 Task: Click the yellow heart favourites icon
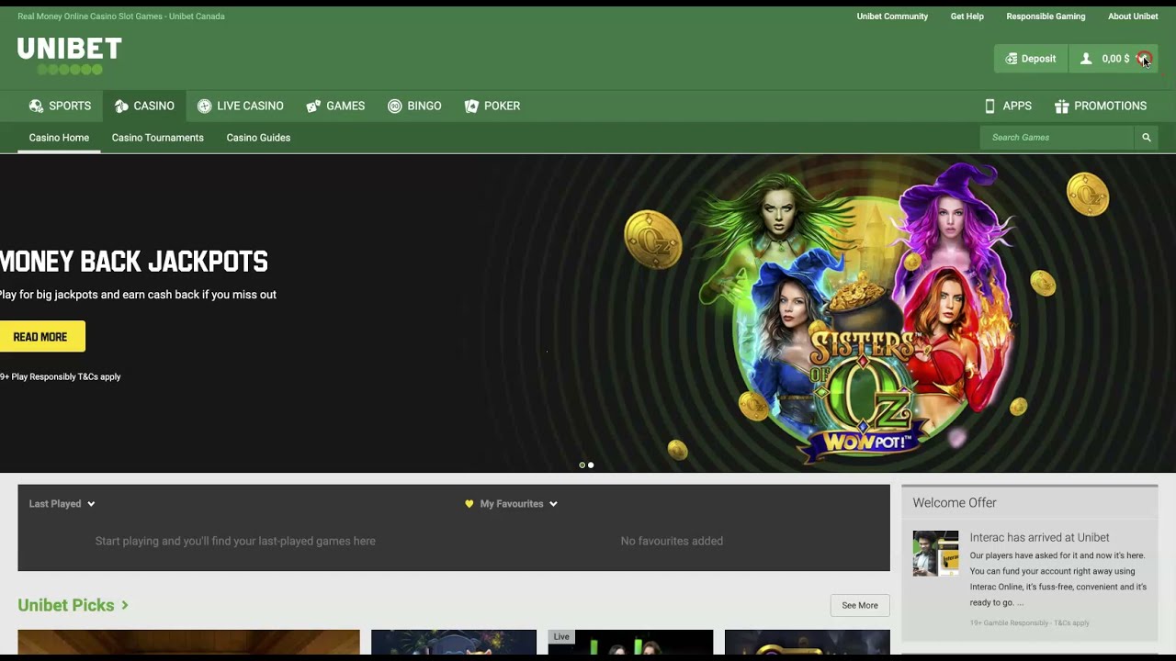click(x=469, y=504)
